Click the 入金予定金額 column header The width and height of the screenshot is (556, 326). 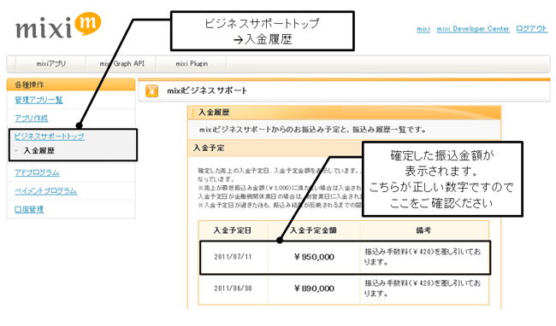[x=313, y=230]
